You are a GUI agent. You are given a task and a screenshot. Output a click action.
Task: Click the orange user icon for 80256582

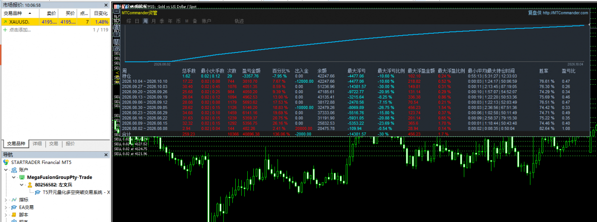coord(30,184)
